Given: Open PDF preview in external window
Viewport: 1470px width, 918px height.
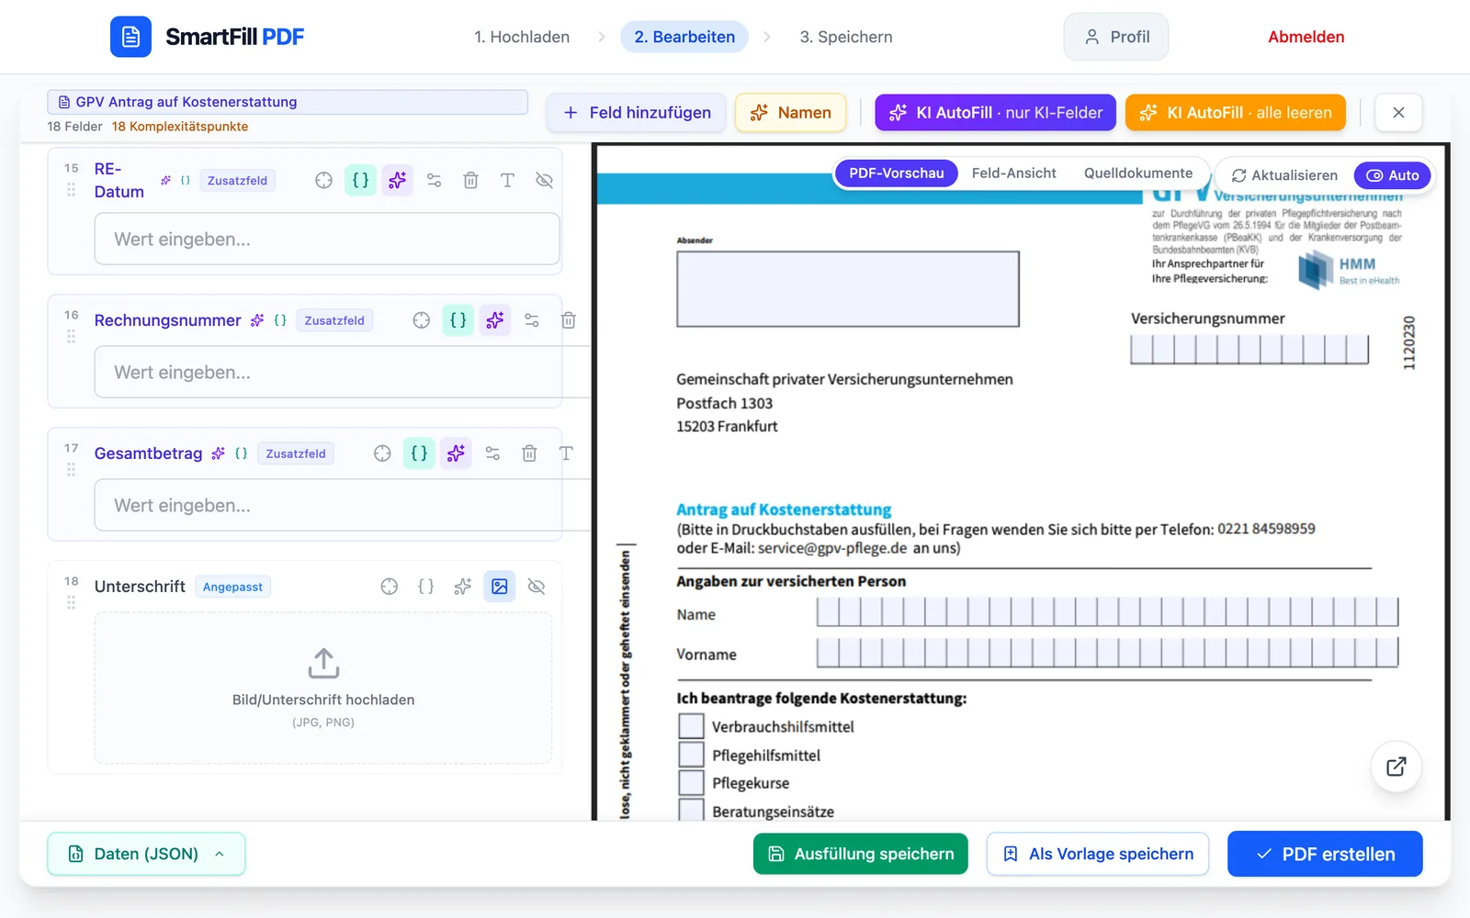Looking at the screenshot, I should (x=1396, y=767).
